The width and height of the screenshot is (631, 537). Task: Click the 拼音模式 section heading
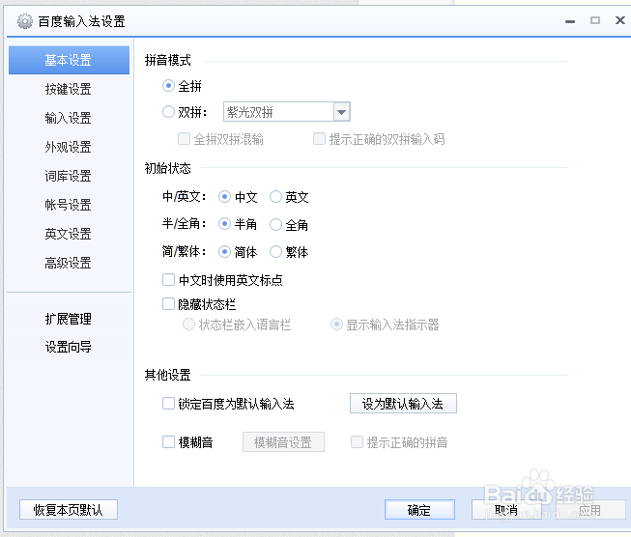(168, 60)
